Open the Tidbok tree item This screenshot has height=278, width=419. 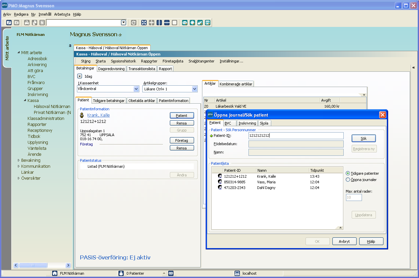click(x=34, y=137)
